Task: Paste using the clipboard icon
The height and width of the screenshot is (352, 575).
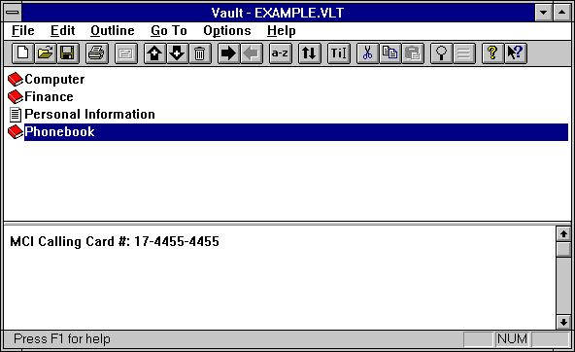Action: pyautogui.click(x=413, y=53)
